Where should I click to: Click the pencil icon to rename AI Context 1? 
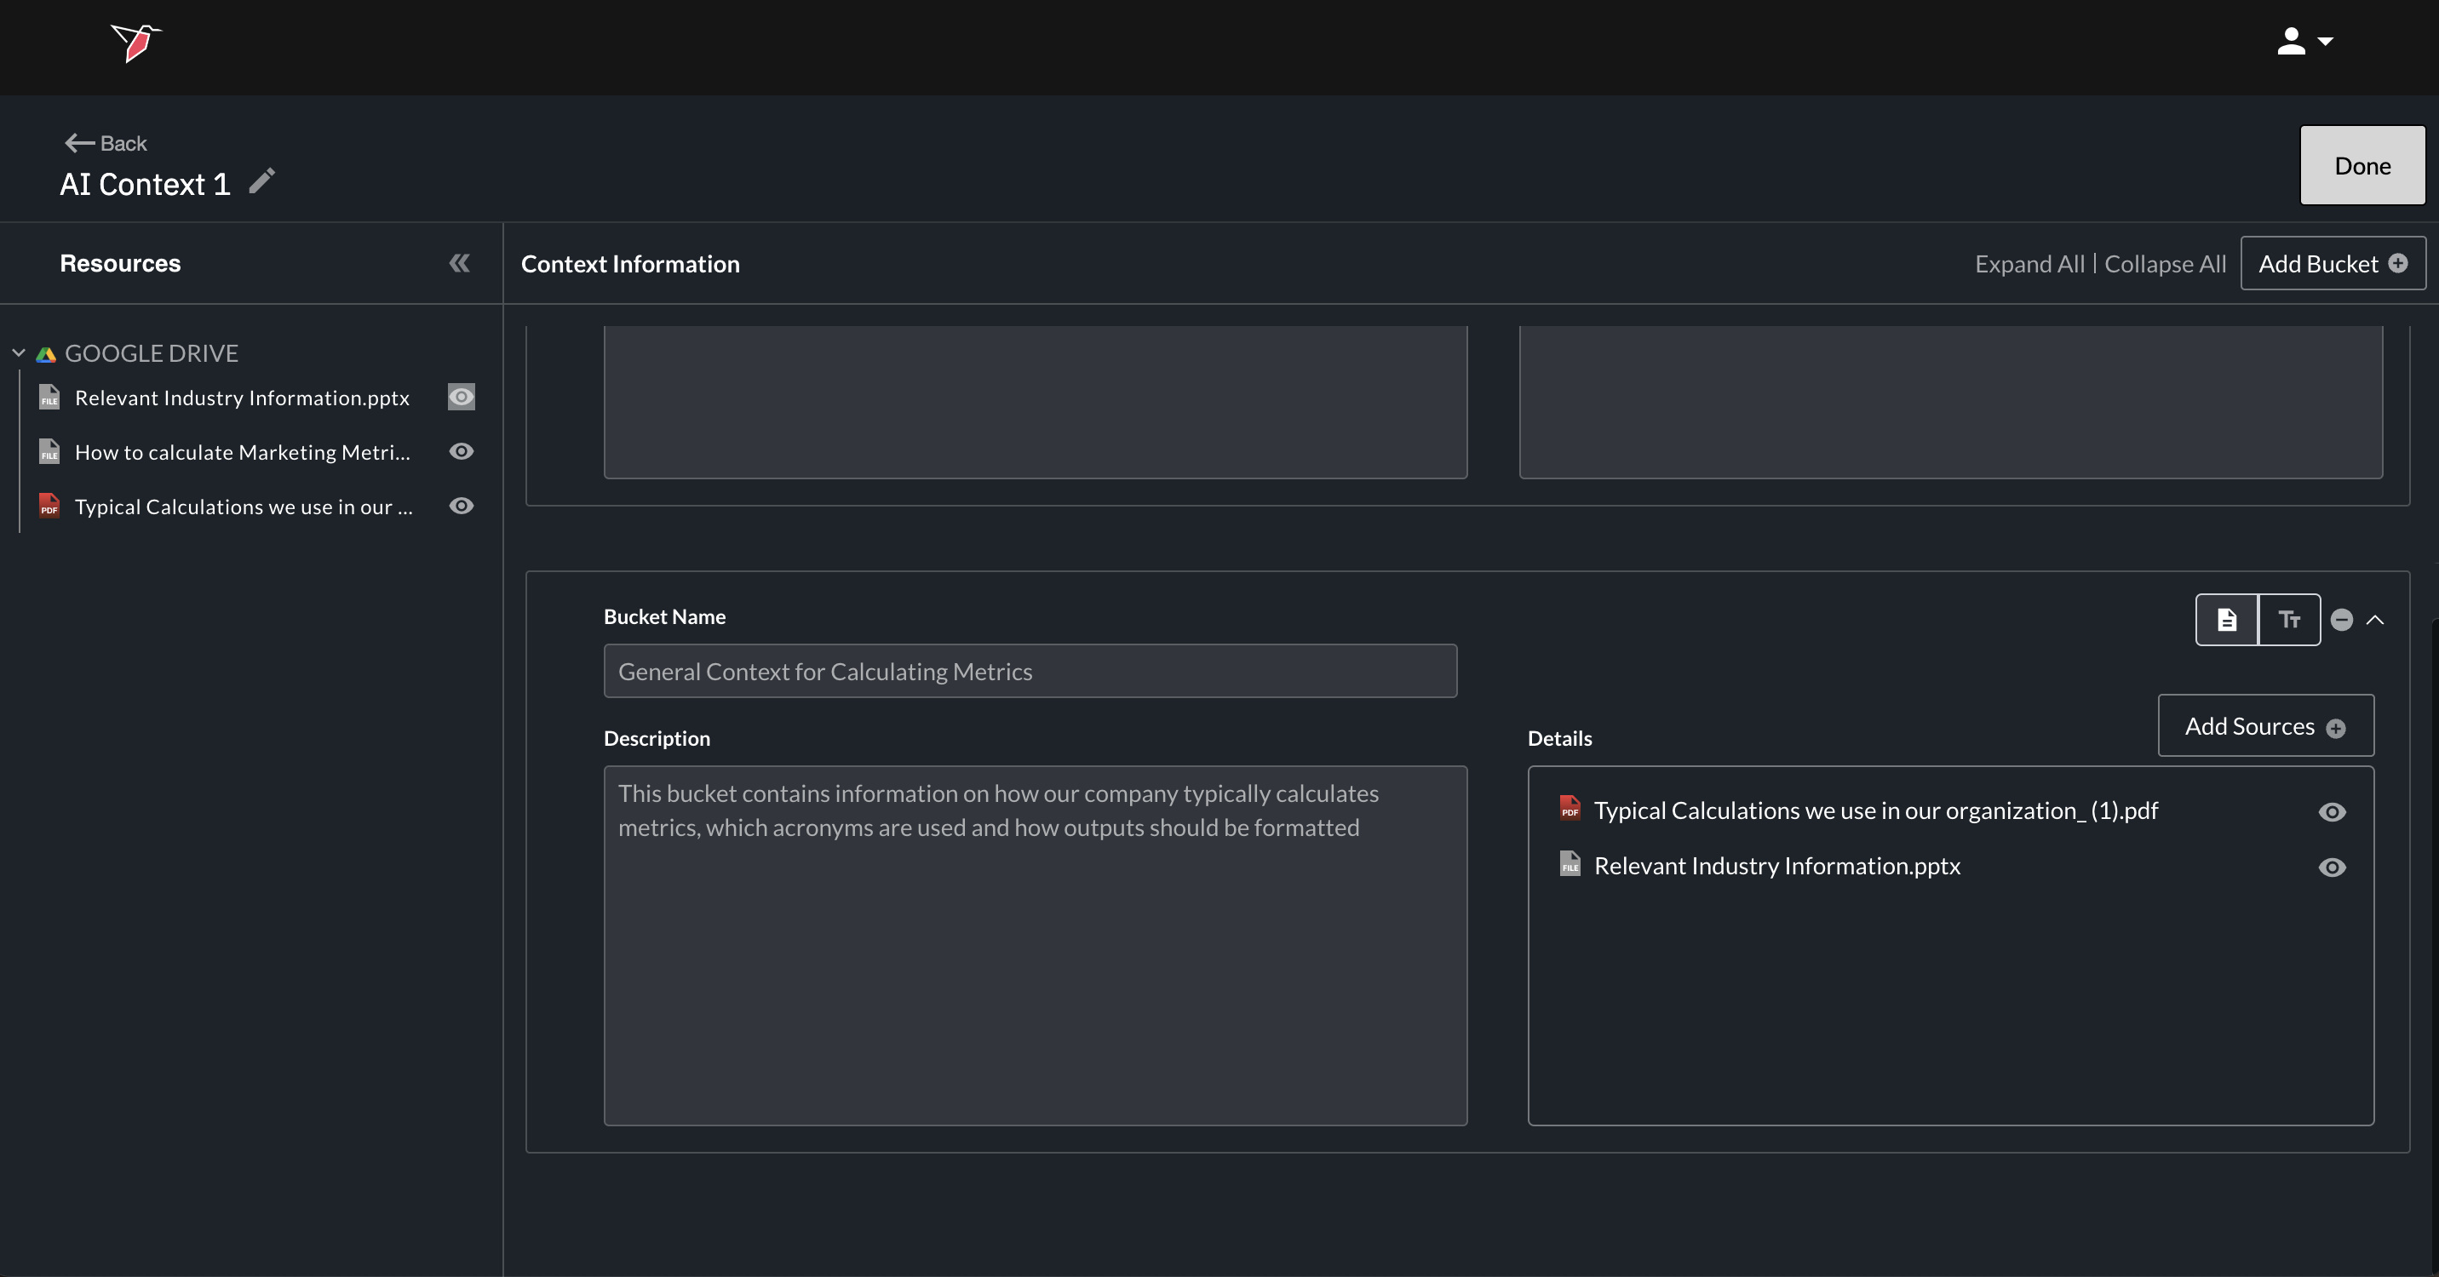coord(262,180)
